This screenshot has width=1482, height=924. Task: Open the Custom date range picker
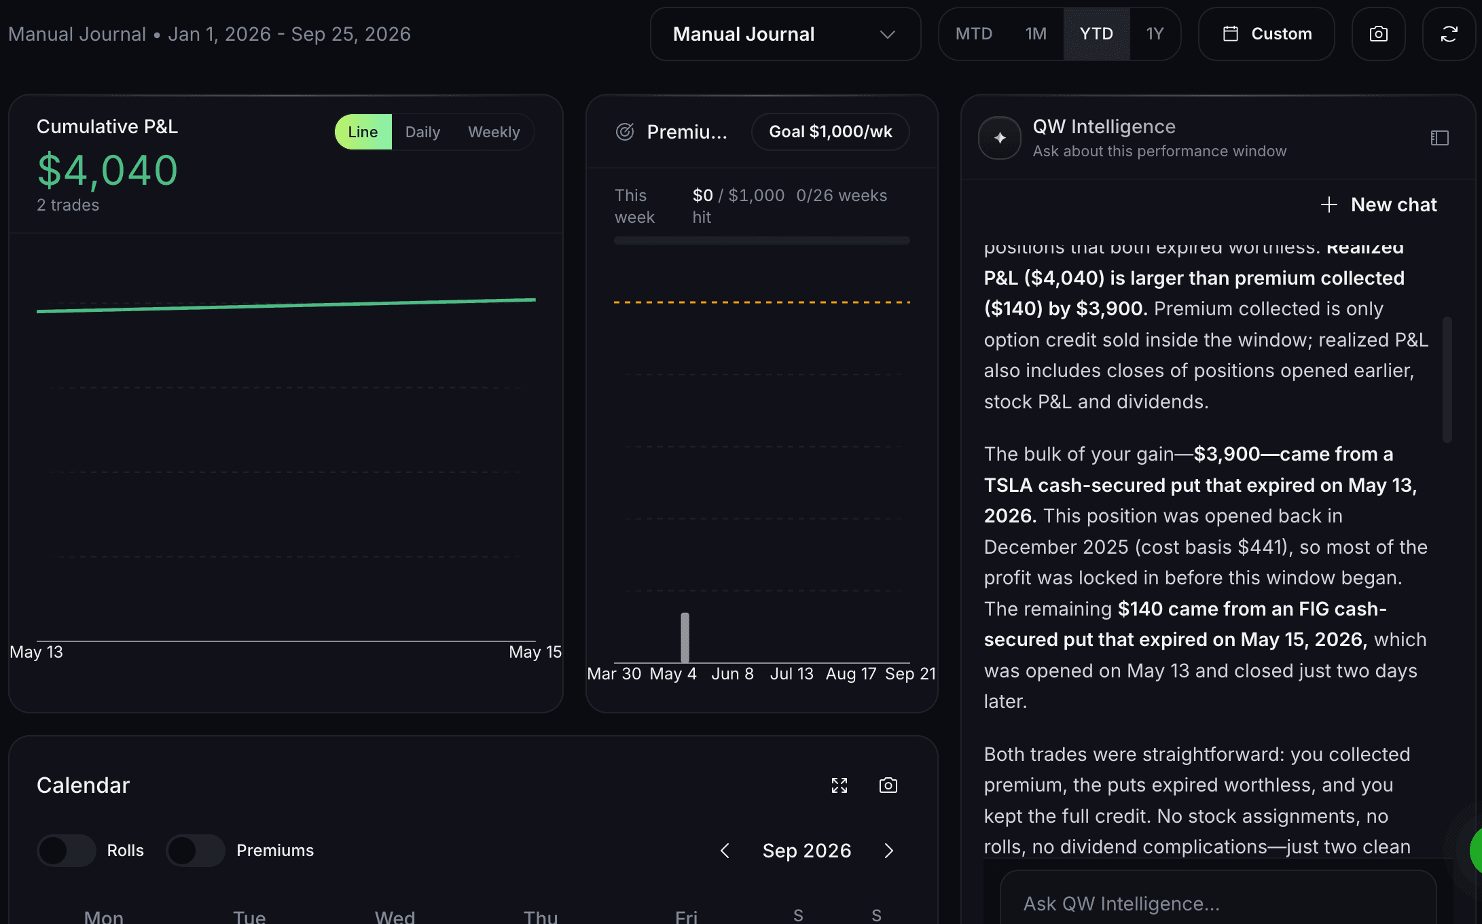coord(1267,34)
